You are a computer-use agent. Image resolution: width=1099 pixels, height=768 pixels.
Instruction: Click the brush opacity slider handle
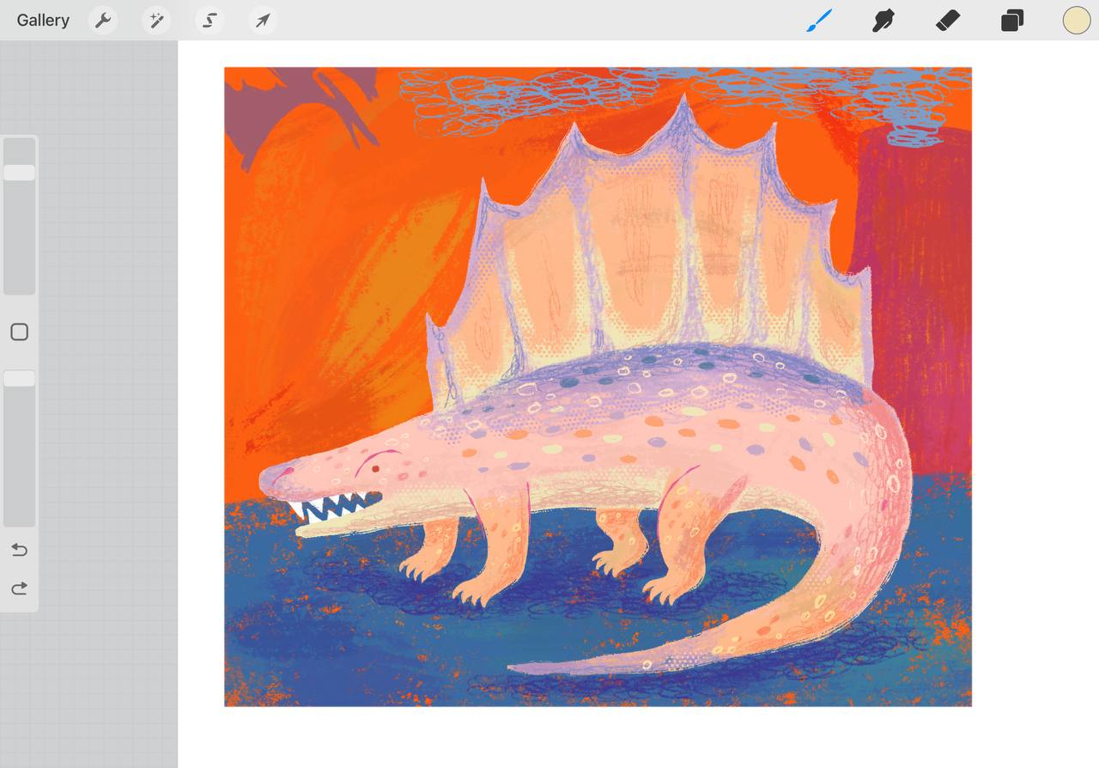[19, 379]
